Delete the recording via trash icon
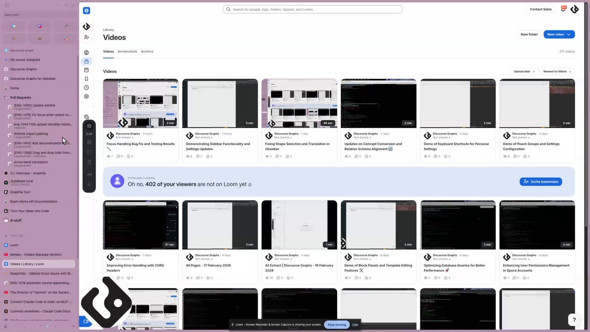The height and width of the screenshot is (332, 590). pos(89,162)
